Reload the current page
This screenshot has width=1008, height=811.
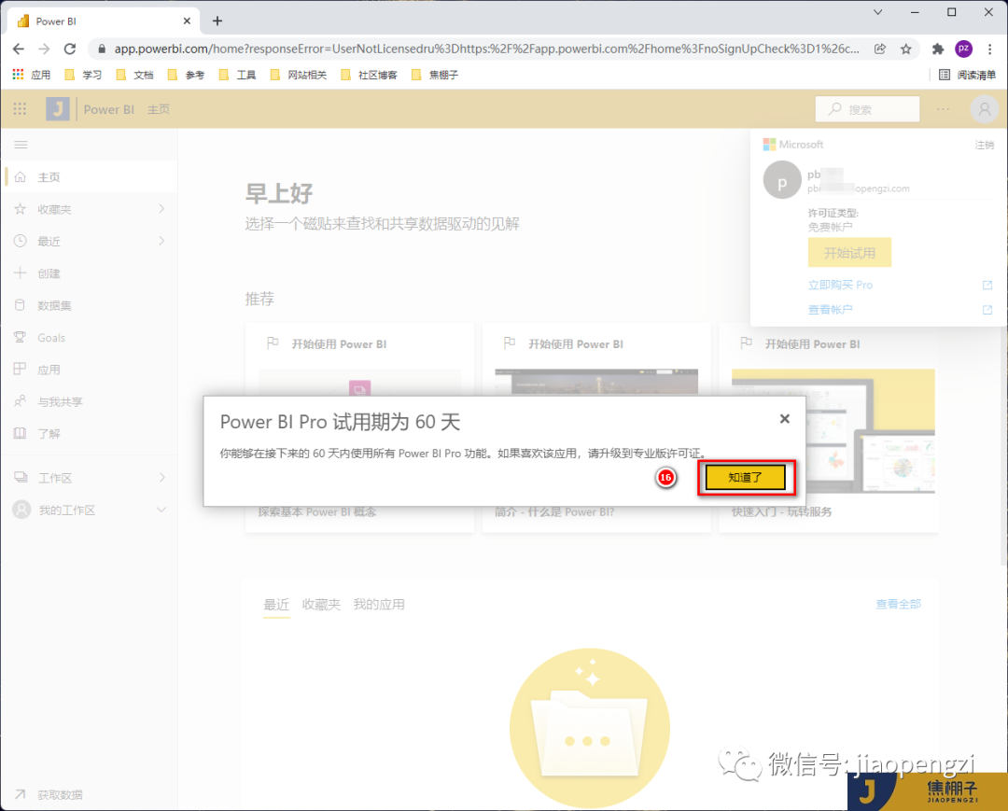tap(70, 49)
